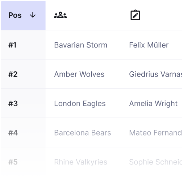Image resolution: width=183 pixels, height=183 pixels.
Task: Sort table by the Pos column header
Action: pyautogui.click(x=23, y=15)
